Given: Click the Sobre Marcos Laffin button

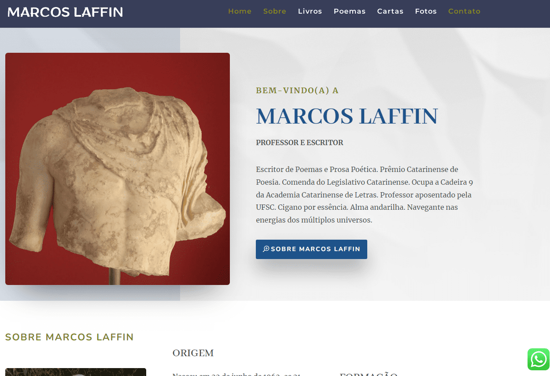Looking at the screenshot, I should (x=311, y=249).
